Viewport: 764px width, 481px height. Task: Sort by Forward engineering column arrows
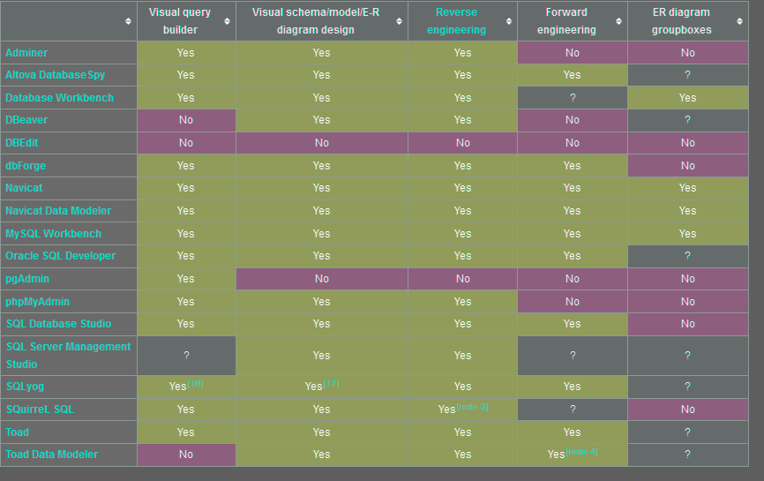click(618, 21)
